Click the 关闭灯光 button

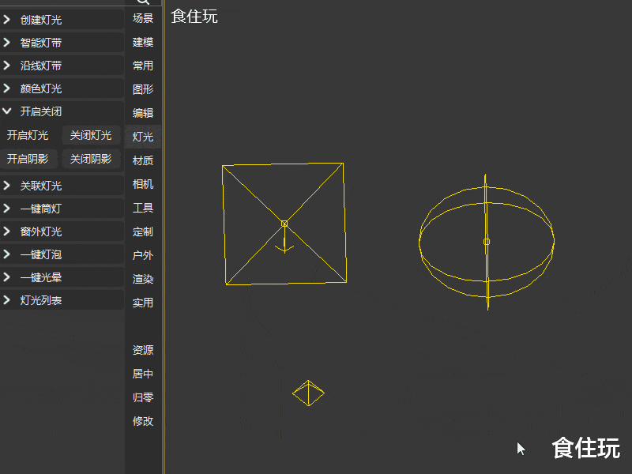click(x=91, y=135)
